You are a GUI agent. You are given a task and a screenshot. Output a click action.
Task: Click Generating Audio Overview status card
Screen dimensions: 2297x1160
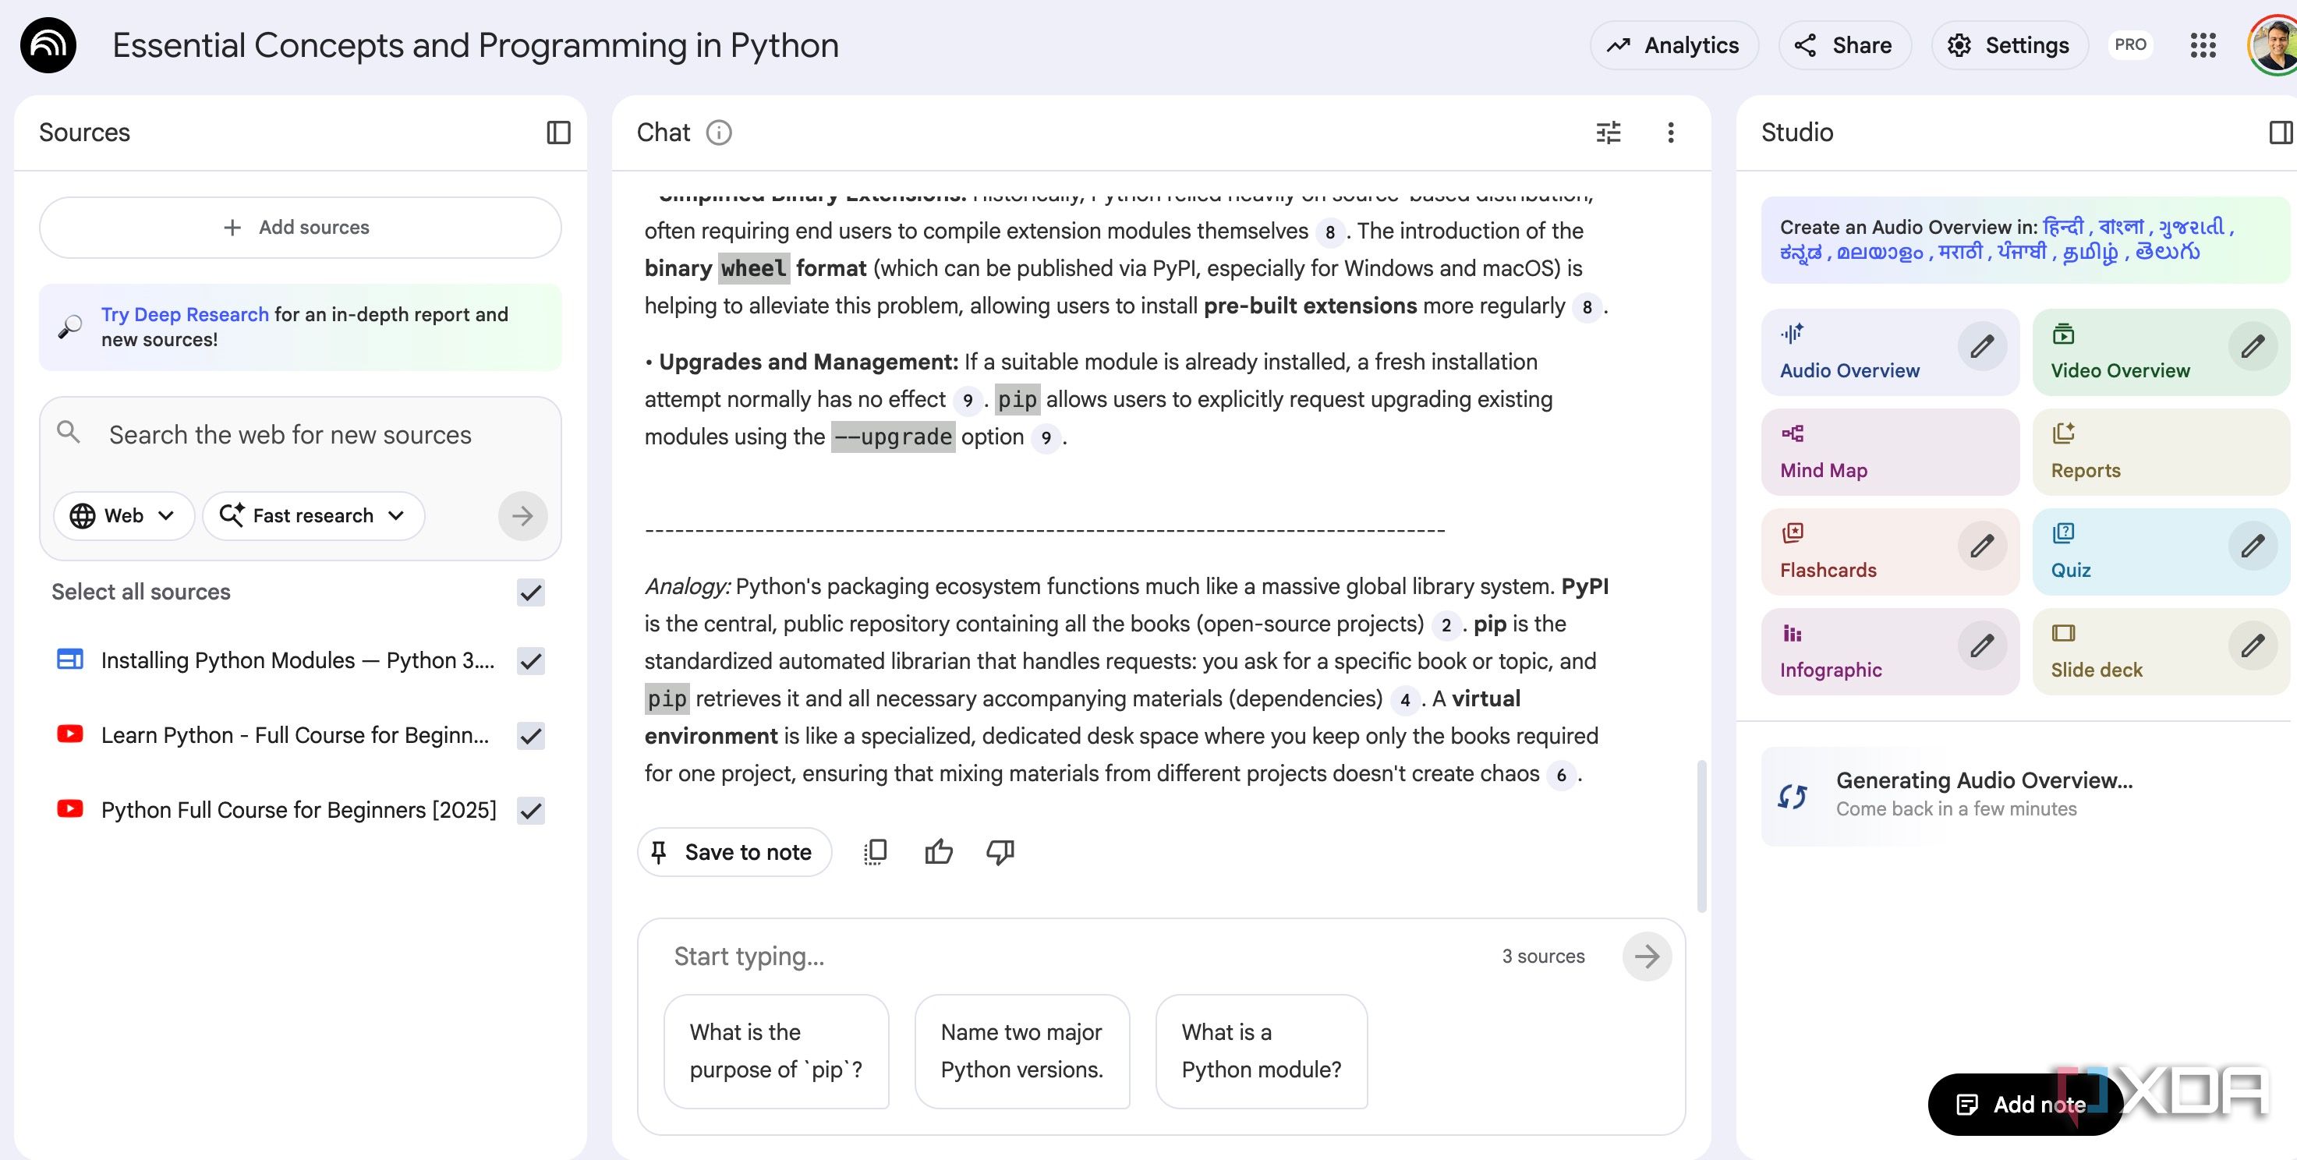[x=2024, y=796]
